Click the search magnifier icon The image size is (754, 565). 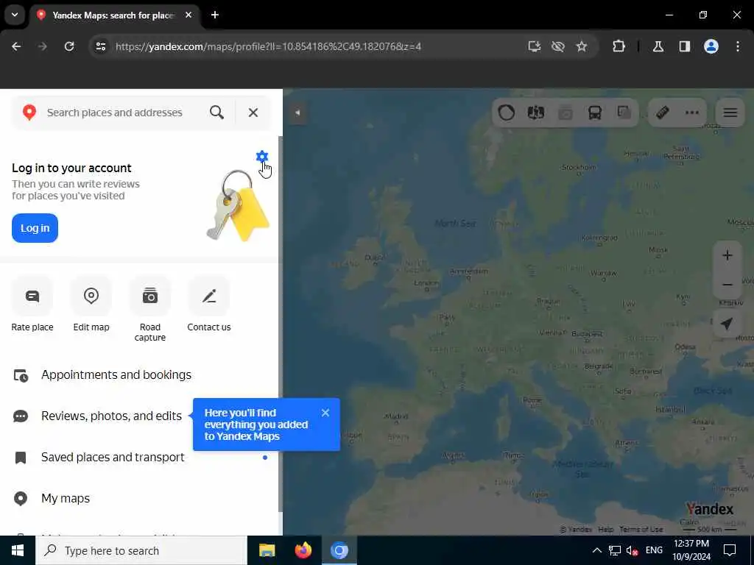click(217, 113)
